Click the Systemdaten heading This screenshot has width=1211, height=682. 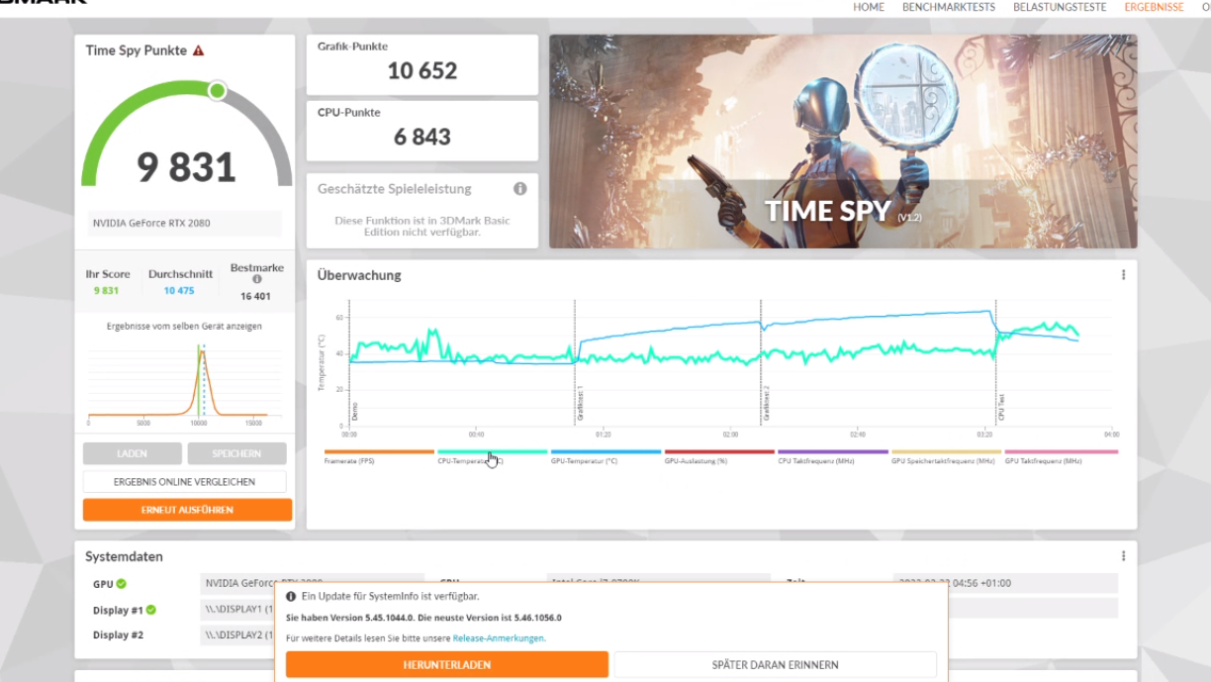(124, 556)
